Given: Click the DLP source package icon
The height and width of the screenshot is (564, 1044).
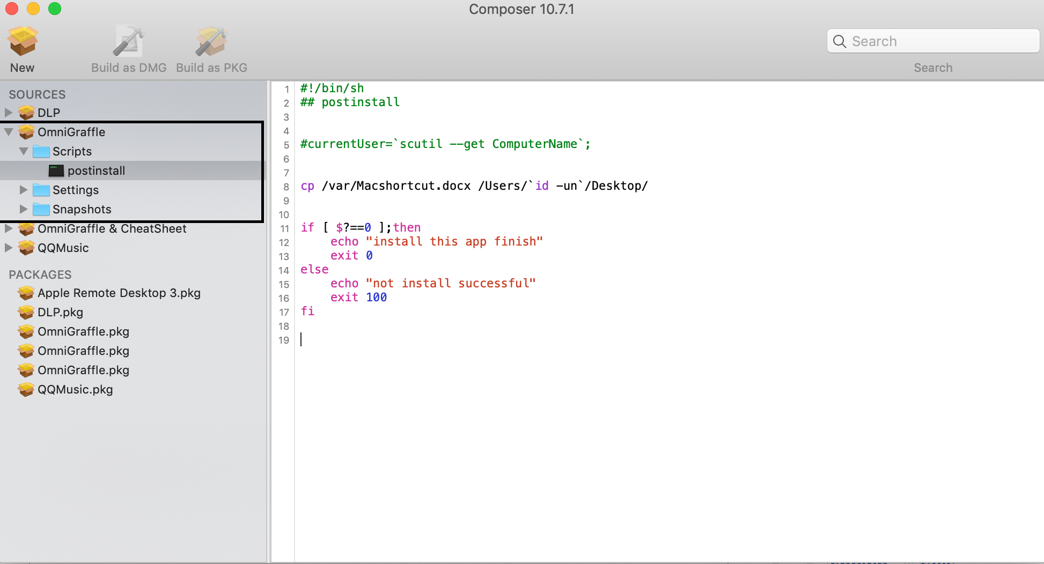Looking at the screenshot, I should click(26, 113).
